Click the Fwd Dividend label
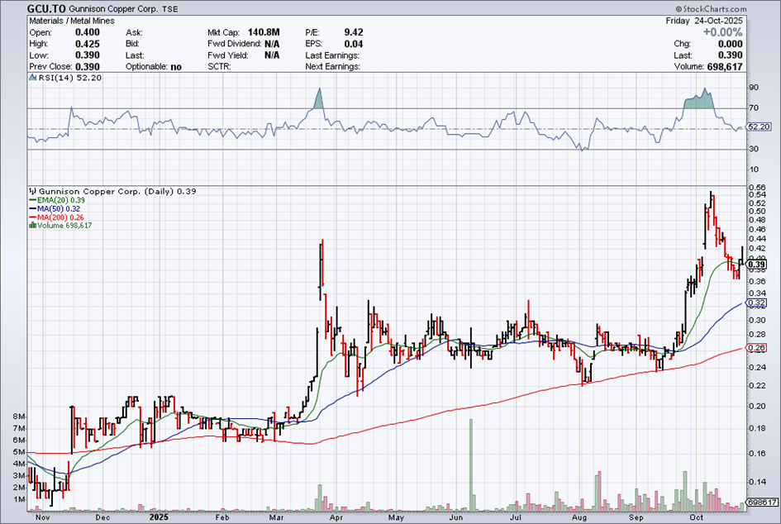The height and width of the screenshot is (524, 781). [x=235, y=44]
